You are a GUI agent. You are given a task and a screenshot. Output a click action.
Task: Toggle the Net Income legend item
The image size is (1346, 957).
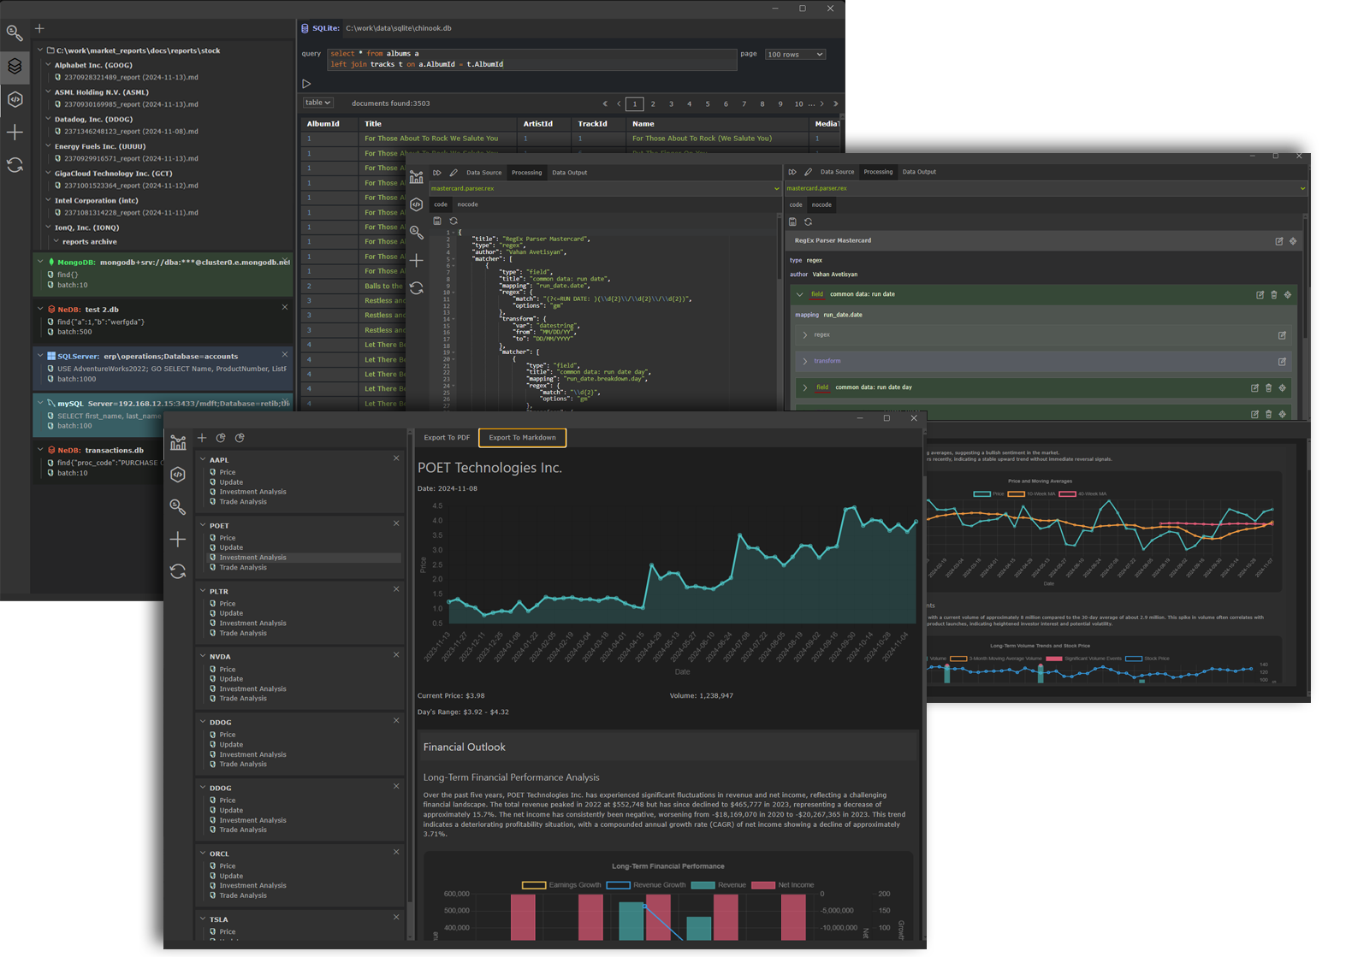(x=783, y=885)
